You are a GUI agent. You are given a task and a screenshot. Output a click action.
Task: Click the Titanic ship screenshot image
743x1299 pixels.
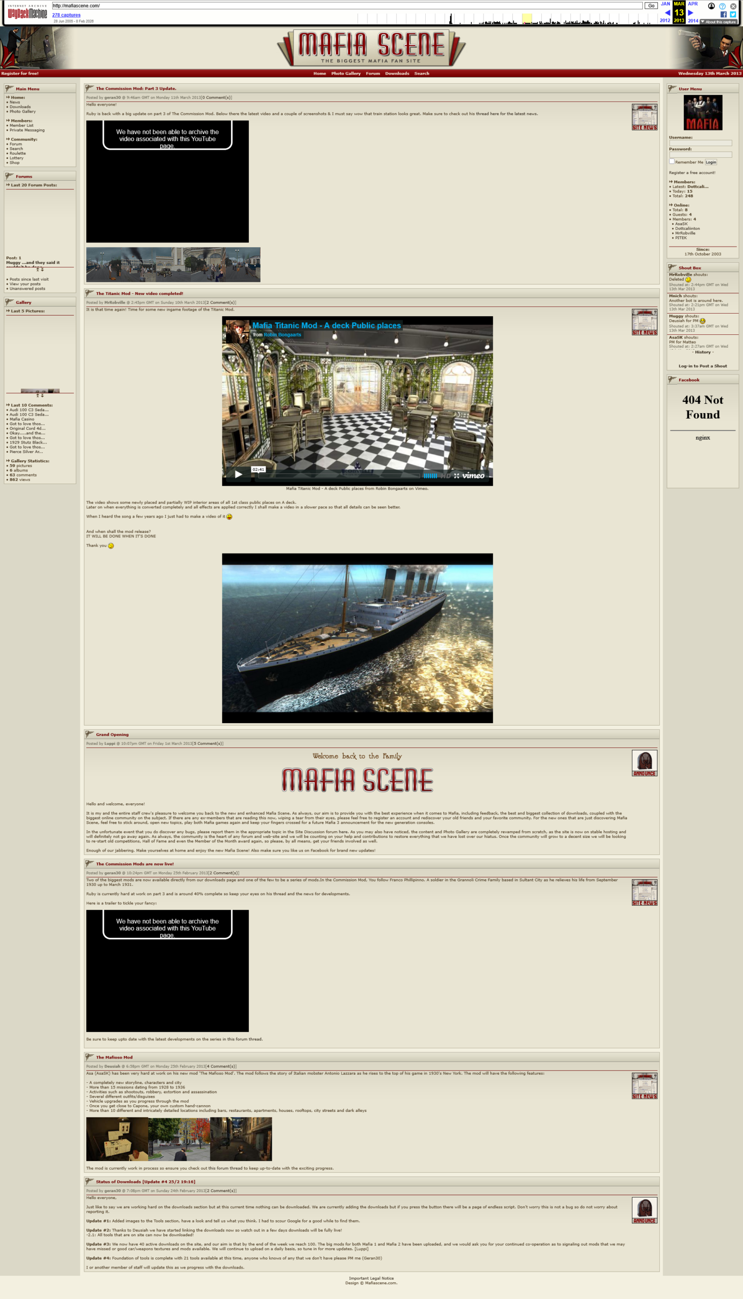(x=357, y=638)
